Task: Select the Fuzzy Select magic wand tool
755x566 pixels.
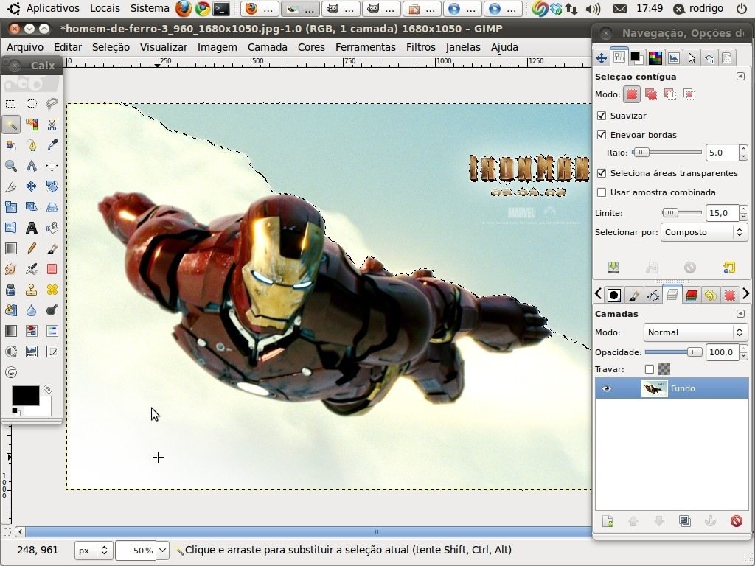Action: (10, 124)
